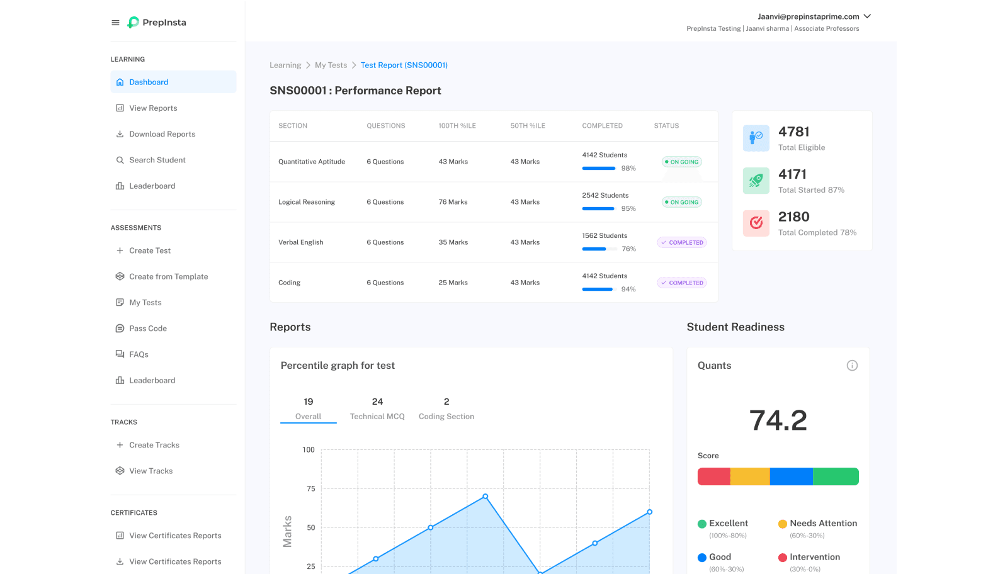Click the blue segment of score bar
The image size is (1005, 574).
[792, 476]
